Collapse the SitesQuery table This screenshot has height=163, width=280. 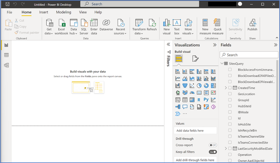222,63
